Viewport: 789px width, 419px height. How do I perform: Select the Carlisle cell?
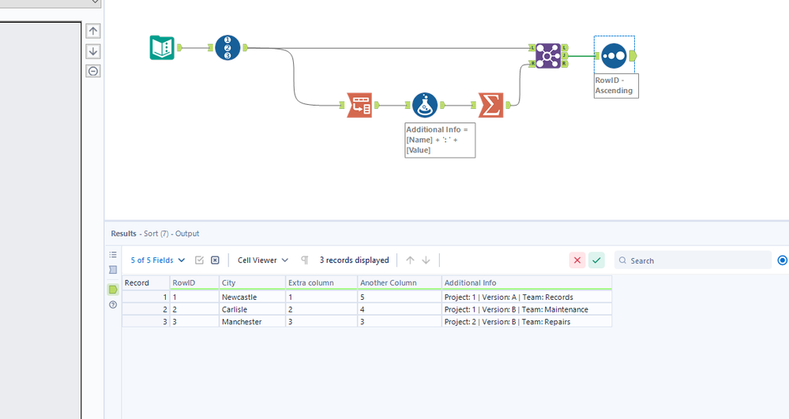pyautogui.click(x=252, y=309)
